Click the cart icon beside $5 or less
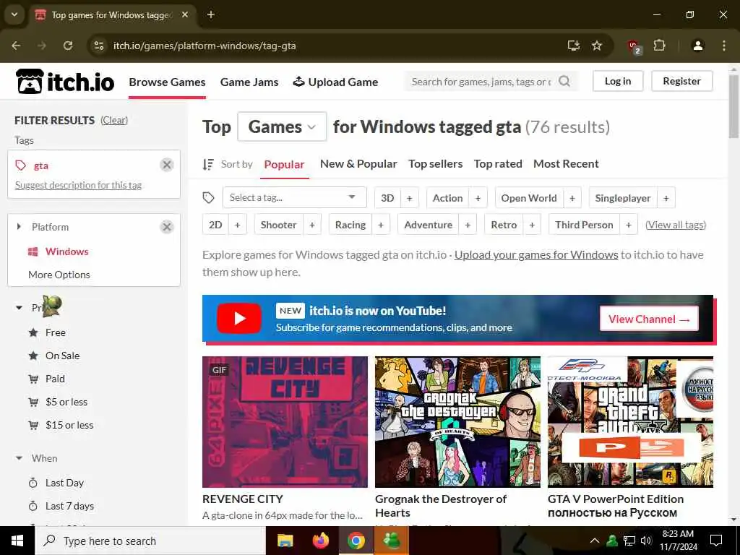740x555 pixels. tap(33, 402)
